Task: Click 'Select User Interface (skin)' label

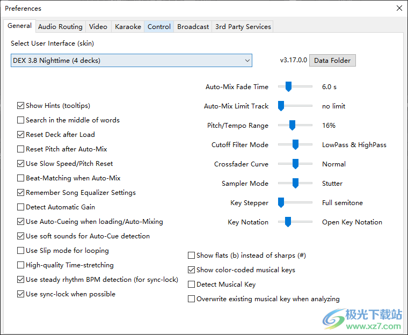Action: pyautogui.click(x=52, y=43)
